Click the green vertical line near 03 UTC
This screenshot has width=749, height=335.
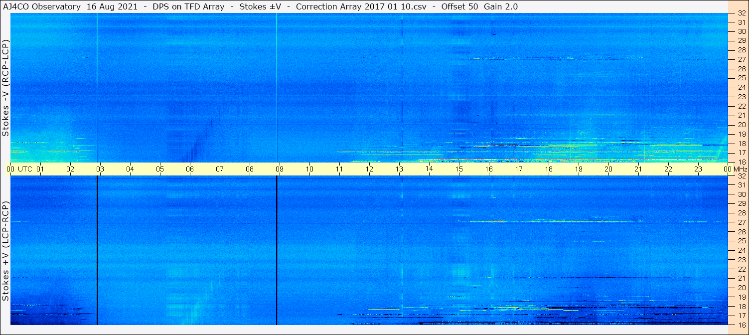click(x=97, y=88)
